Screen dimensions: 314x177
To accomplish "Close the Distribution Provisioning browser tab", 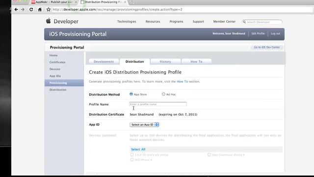I will 125,2.
